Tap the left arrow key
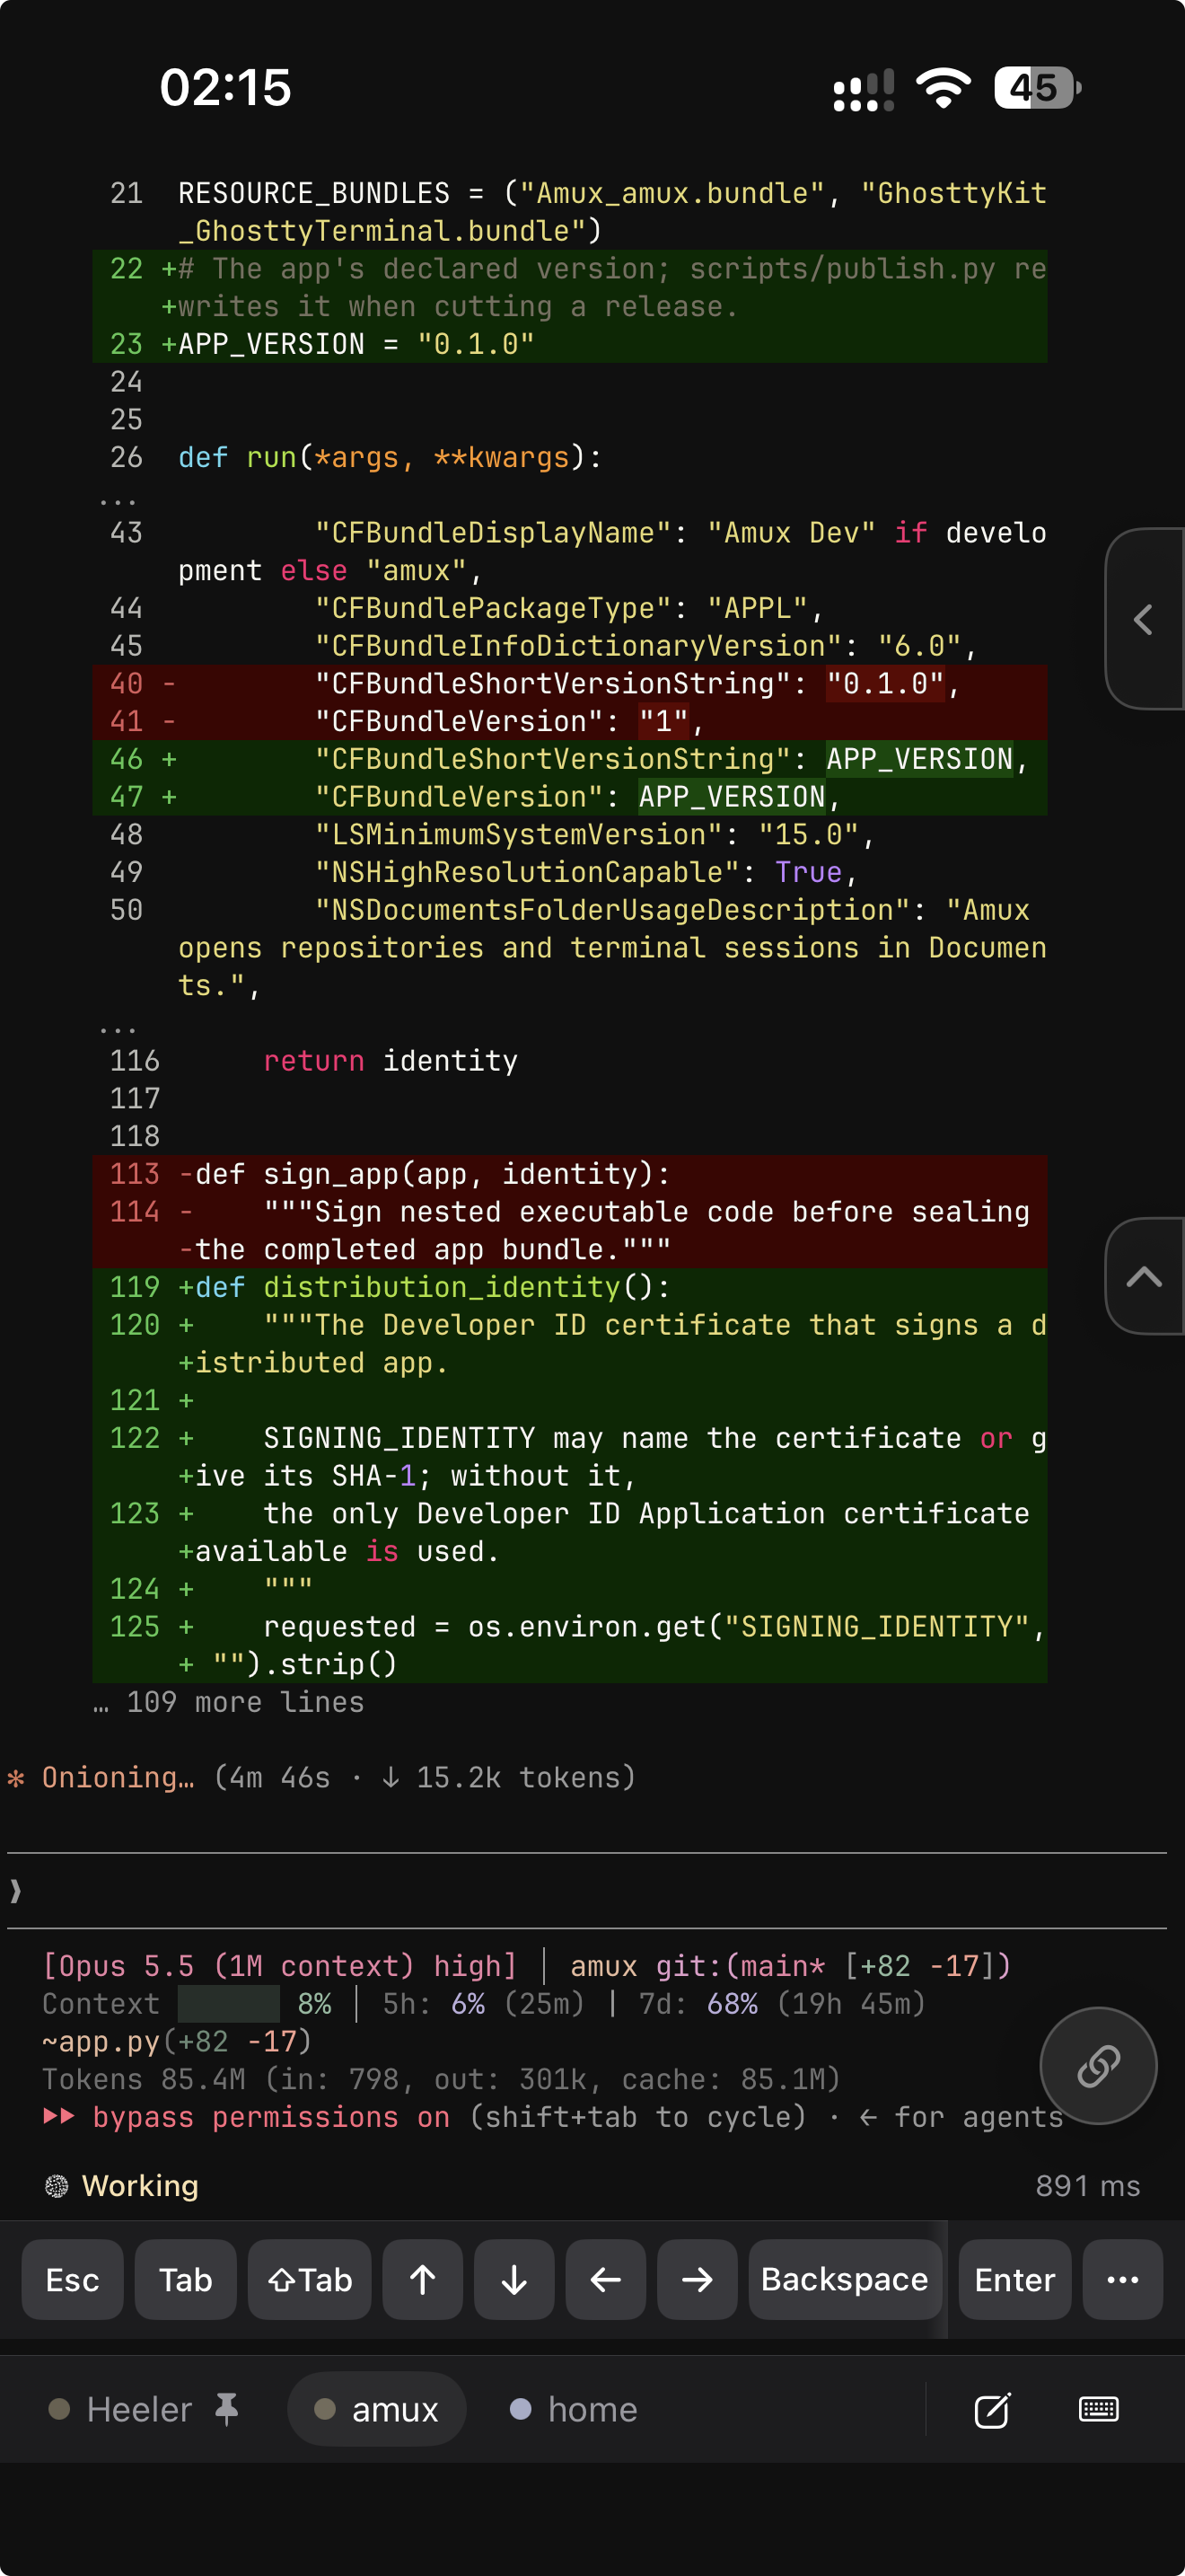The height and width of the screenshot is (2576, 1185). (x=605, y=2279)
